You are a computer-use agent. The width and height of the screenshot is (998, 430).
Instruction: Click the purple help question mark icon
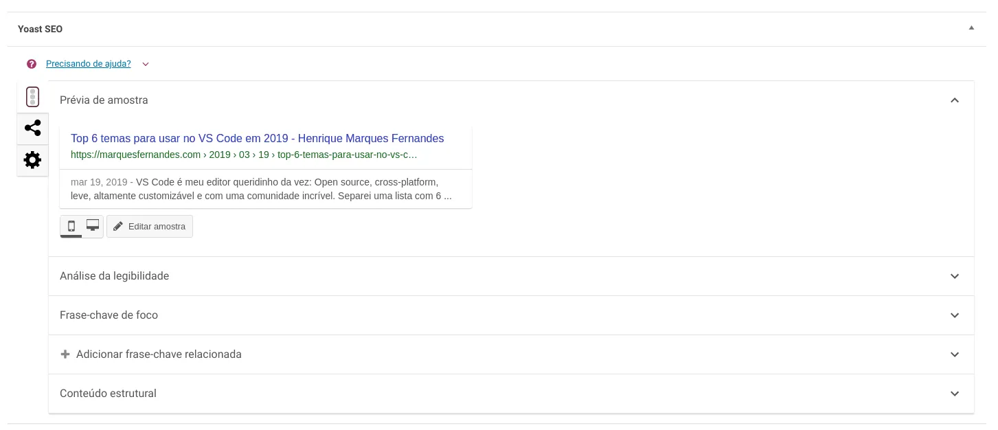(x=32, y=64)
